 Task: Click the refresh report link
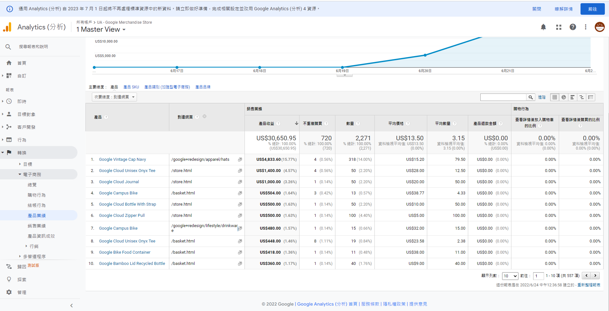coord(589,285)
